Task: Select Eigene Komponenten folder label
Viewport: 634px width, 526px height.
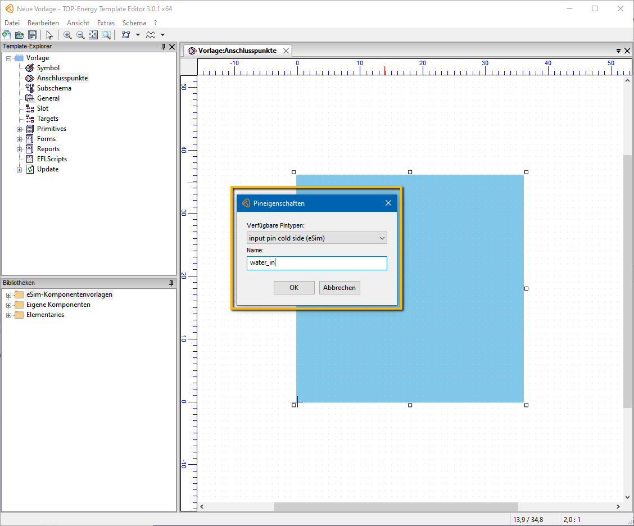Action: coord(58,305)
